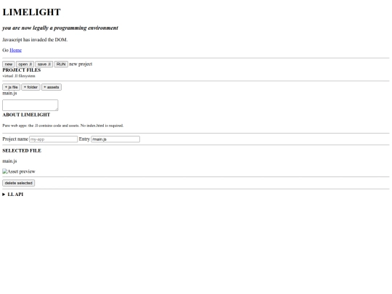Select main.js in project files list
The height and width of the screenshot is (294, 392).
click(9, 93)
